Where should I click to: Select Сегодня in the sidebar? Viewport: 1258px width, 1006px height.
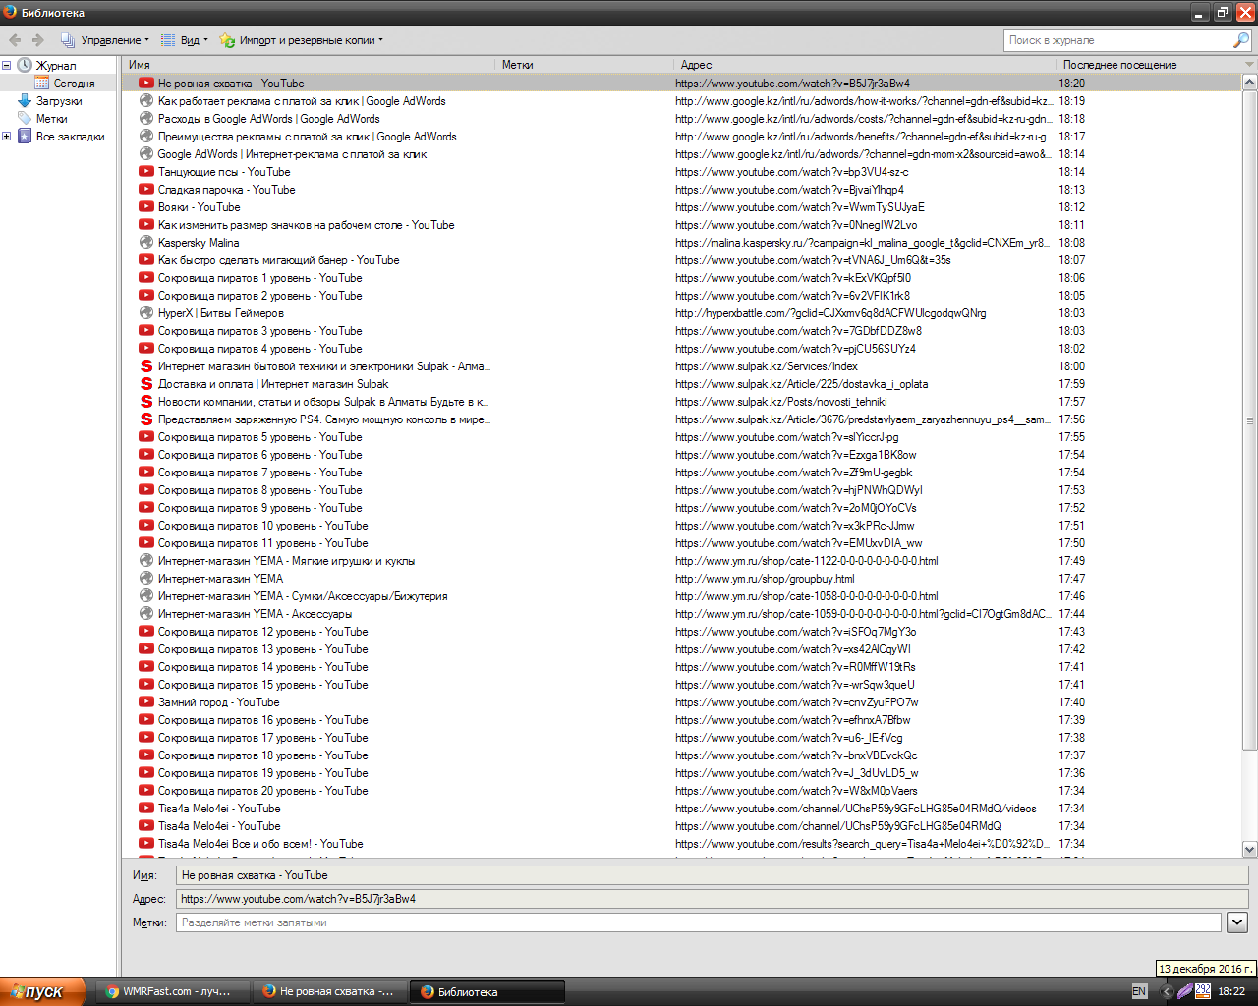click(74, 84)
